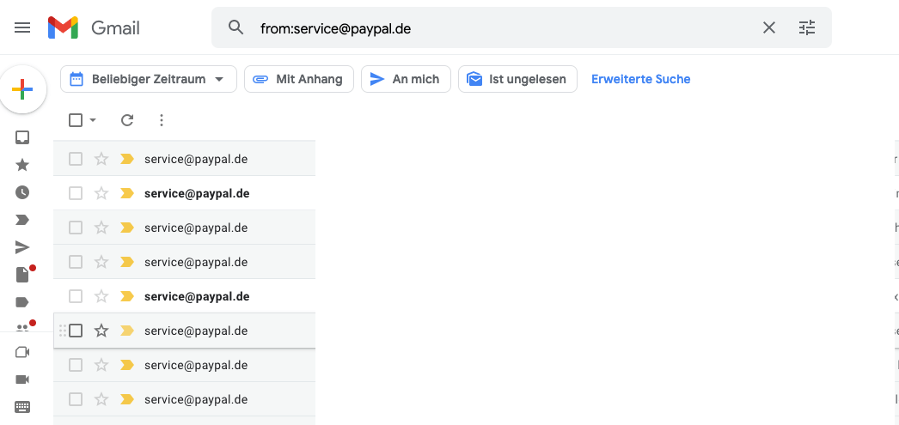Click the colorful compose plus button
Viewport: 899px width, 425px height.
click(x=23, y=89)
